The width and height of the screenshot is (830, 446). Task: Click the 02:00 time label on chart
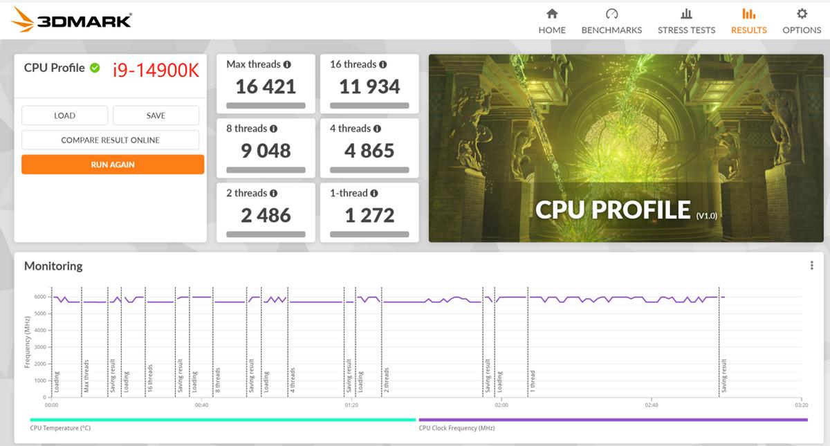point(501,405)
